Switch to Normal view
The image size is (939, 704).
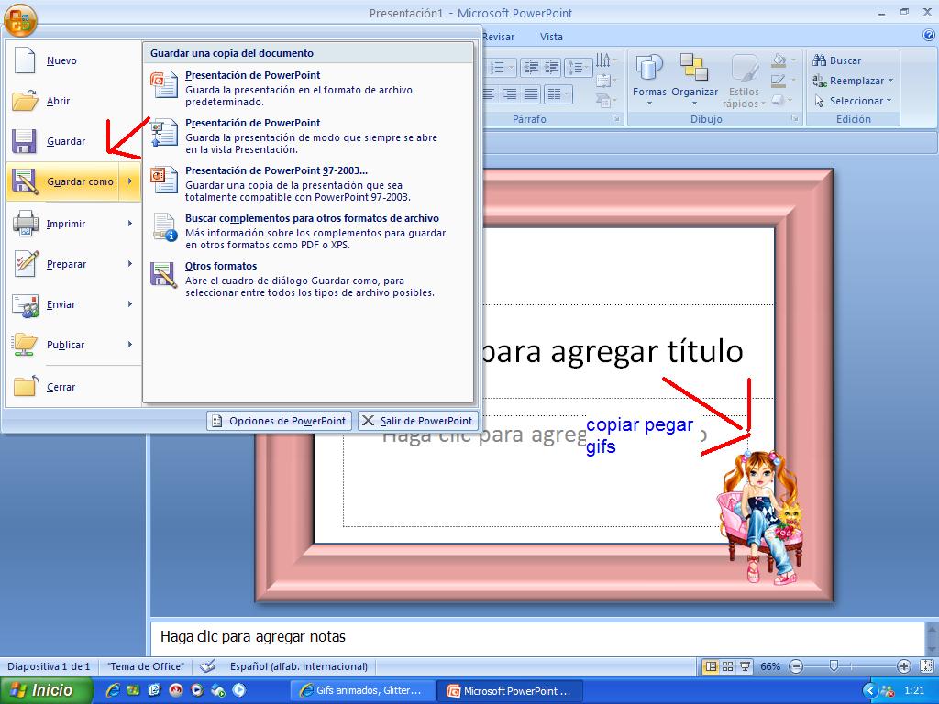point(711,666)
